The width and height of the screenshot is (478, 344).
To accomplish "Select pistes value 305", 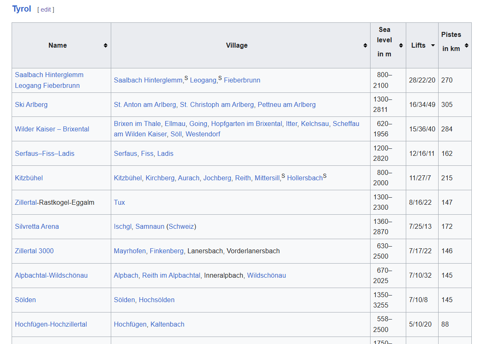I will pos(447,105).
